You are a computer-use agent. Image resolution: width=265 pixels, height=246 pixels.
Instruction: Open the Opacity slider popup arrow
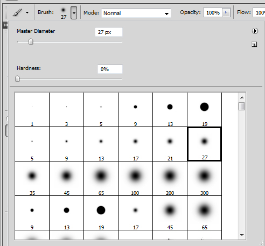coord(226,12)
